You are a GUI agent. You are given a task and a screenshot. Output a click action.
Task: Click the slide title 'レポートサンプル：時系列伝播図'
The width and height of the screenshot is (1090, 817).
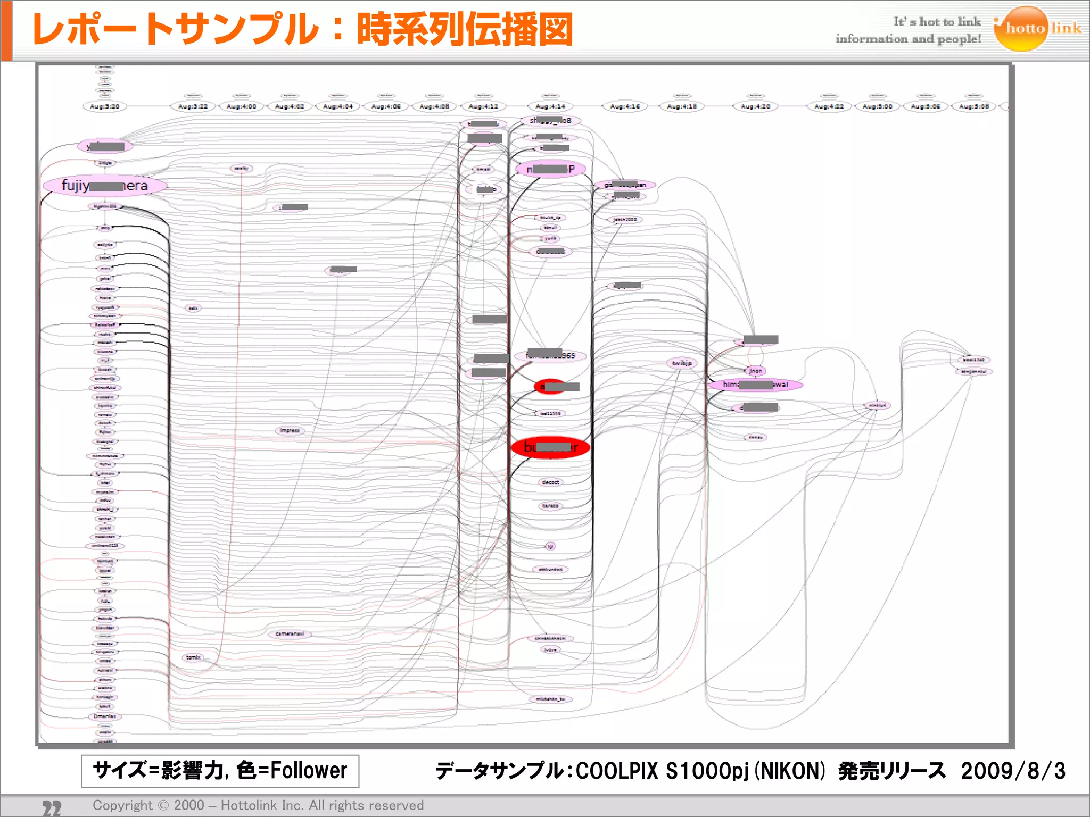pos(302,29)
